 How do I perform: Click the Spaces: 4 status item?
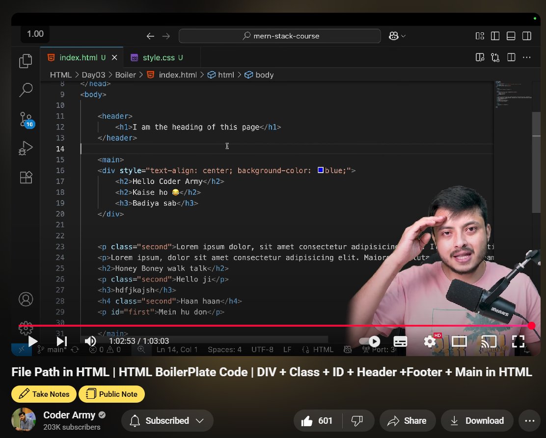coord(224,350)
